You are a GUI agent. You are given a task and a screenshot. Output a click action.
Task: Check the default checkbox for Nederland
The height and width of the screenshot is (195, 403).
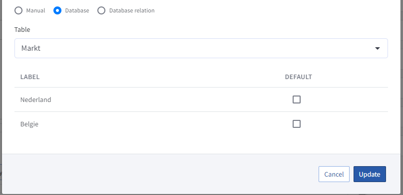pos(297,99)
